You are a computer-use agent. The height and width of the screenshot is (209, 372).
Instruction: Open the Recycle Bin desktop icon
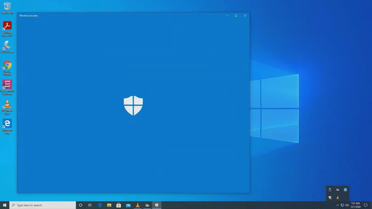[7, 8]
